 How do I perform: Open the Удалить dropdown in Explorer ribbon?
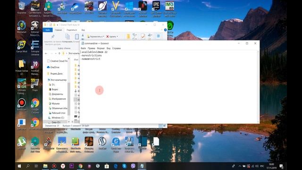112,36
